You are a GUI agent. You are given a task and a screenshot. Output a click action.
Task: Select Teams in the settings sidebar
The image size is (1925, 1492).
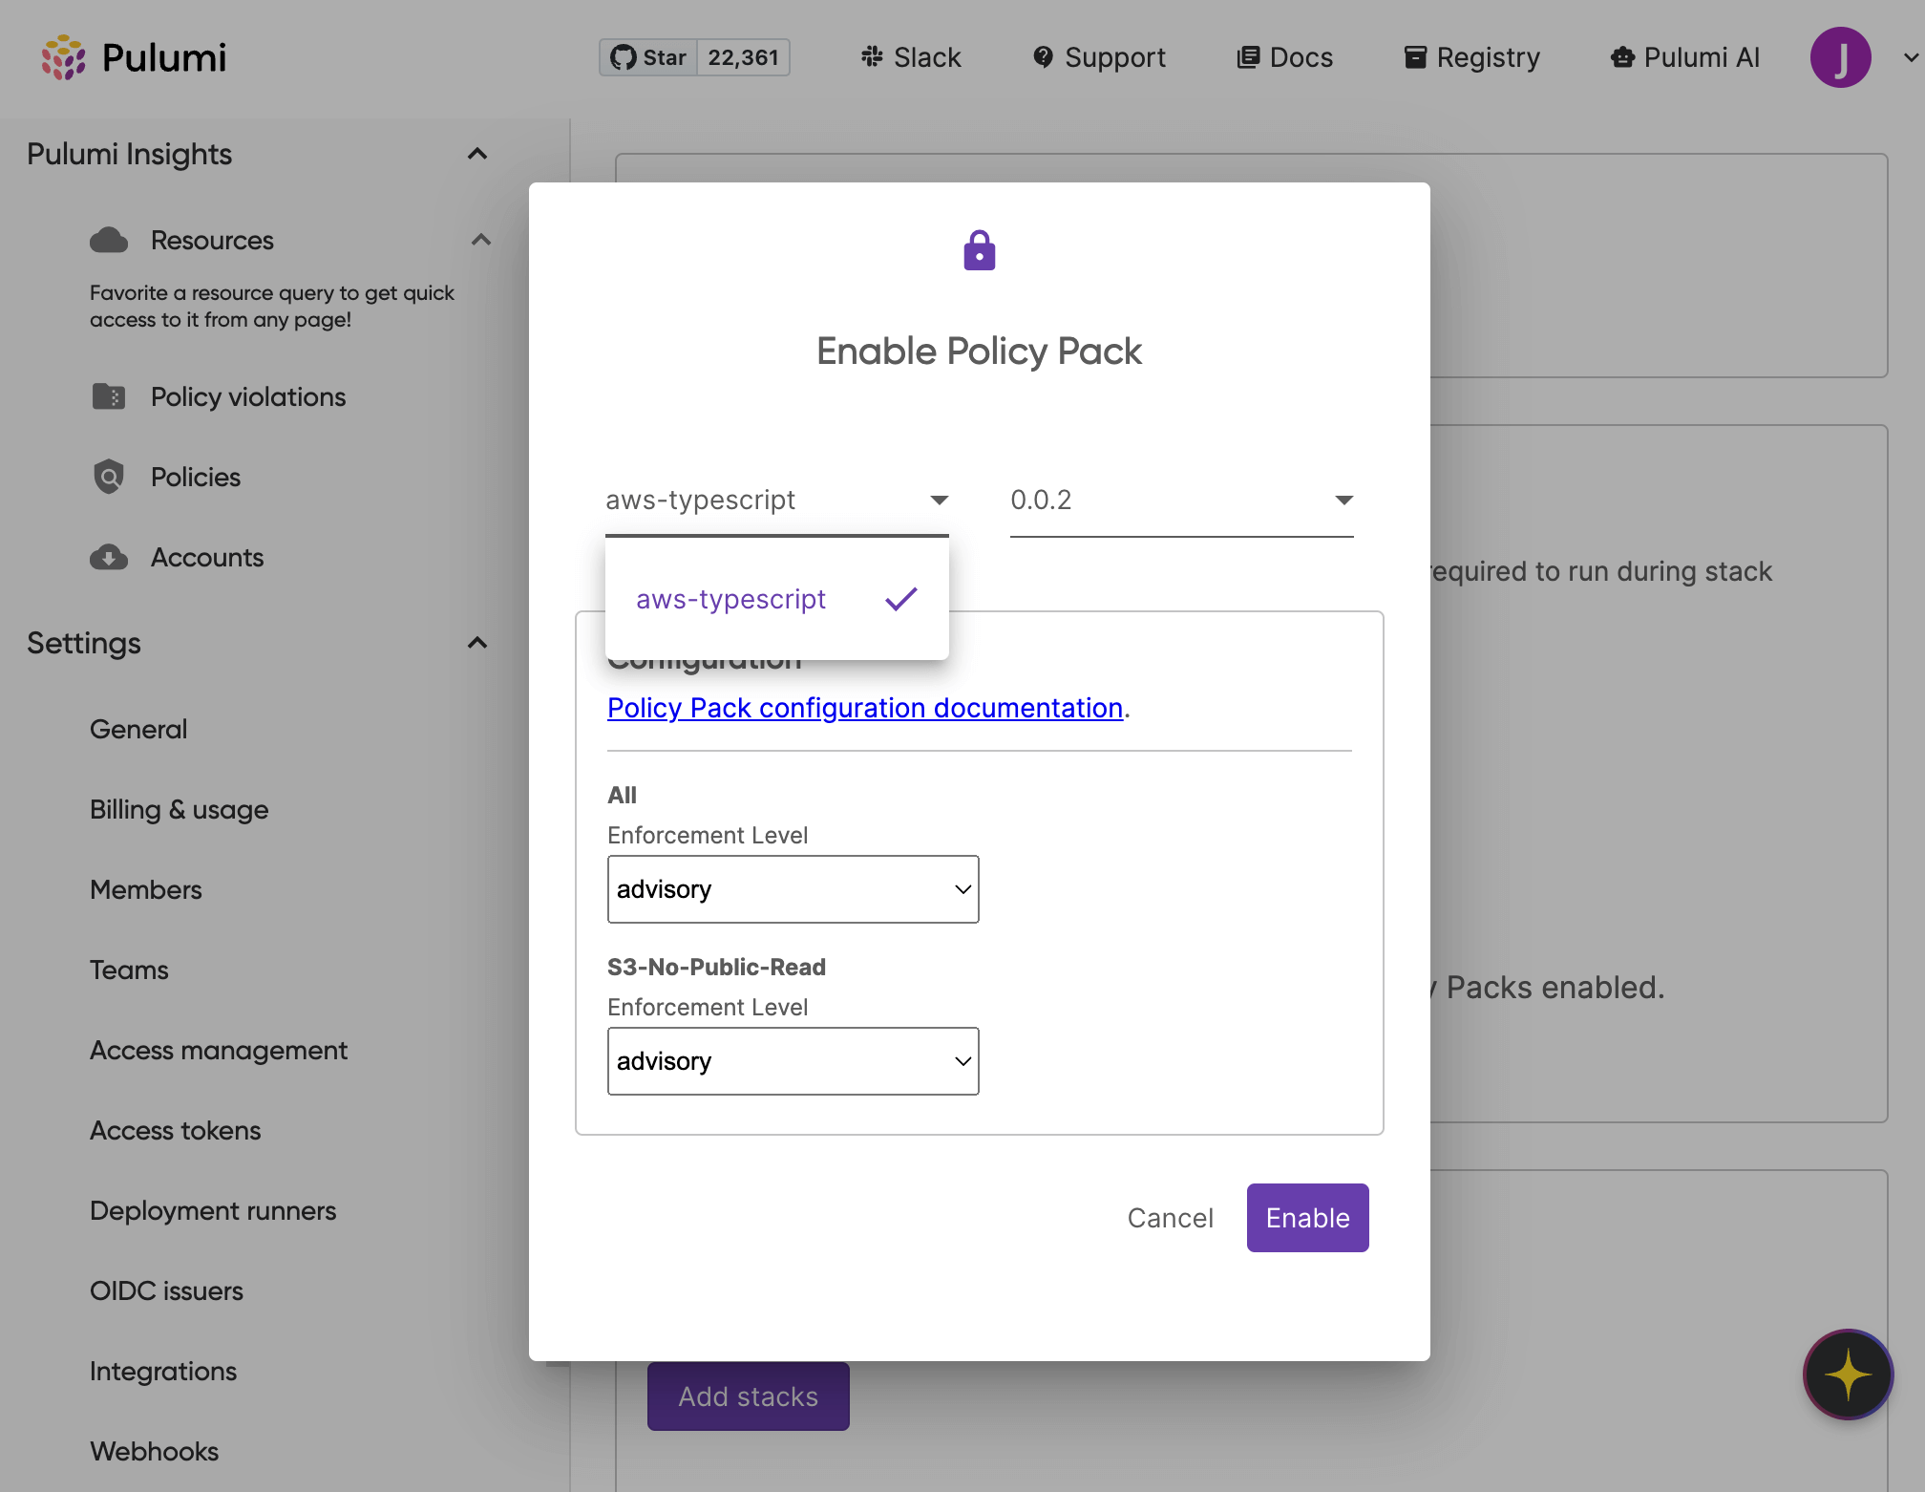click(x=129, y=970)
